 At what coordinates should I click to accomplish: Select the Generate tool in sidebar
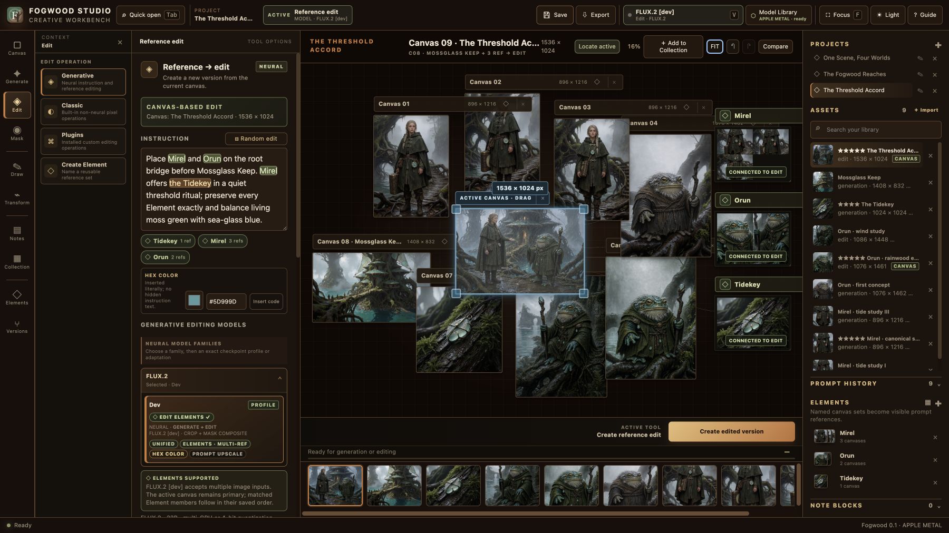point(17,76)
